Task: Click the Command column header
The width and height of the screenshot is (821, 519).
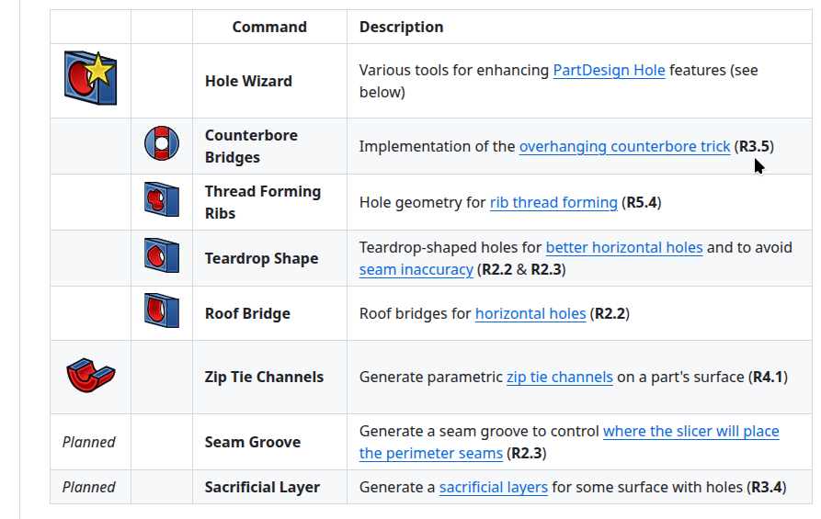Action: (269, 27)
